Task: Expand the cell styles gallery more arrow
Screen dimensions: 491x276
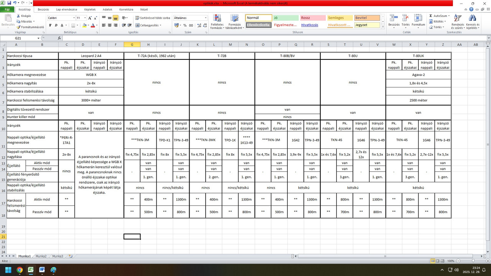Action: (383, 27)
